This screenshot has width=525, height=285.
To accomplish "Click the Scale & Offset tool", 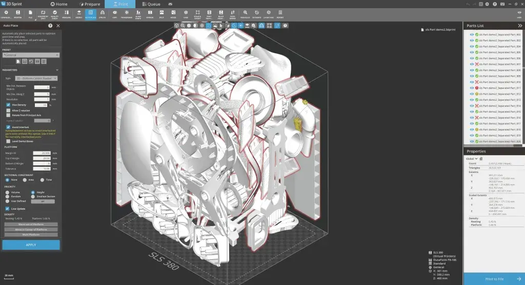I will (x=197, y=14).
